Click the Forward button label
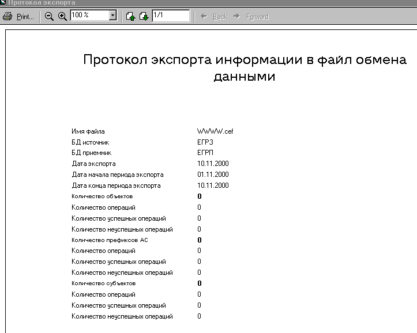The image size is (417, 333). click(257, 17)
